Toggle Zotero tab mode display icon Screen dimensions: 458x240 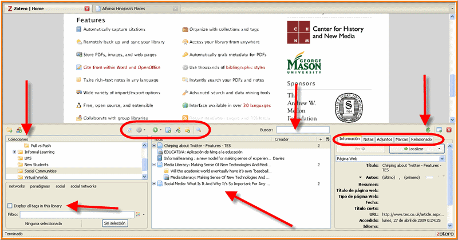[x=439, y=130]
